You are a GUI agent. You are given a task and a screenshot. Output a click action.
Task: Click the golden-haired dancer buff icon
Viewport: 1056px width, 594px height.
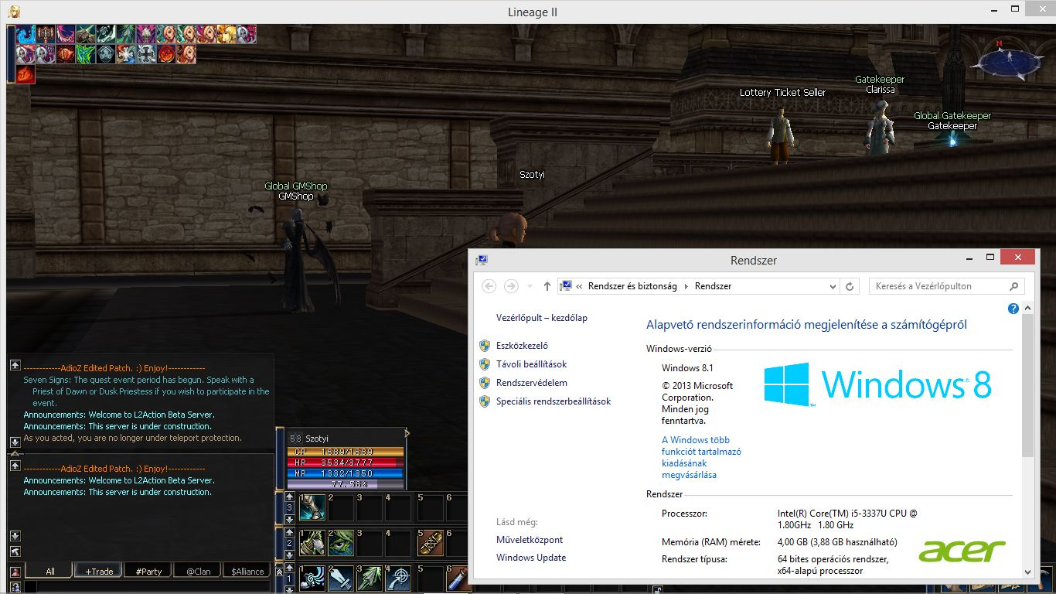click(227, 34)
